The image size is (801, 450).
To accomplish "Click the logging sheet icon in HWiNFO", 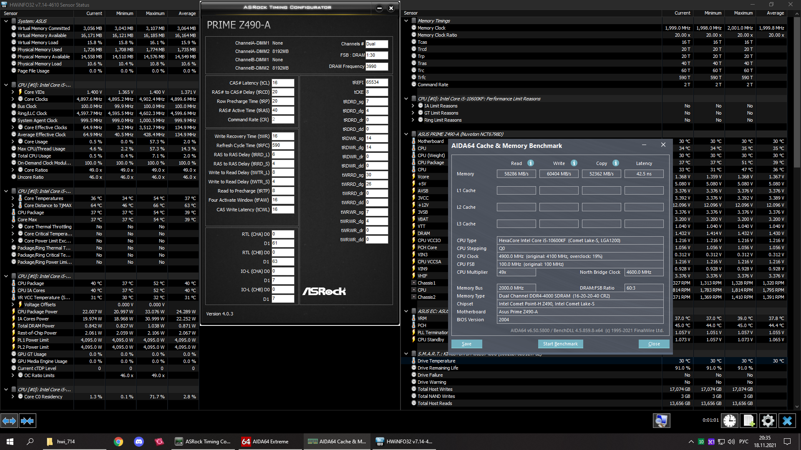I will coord(748,421).
